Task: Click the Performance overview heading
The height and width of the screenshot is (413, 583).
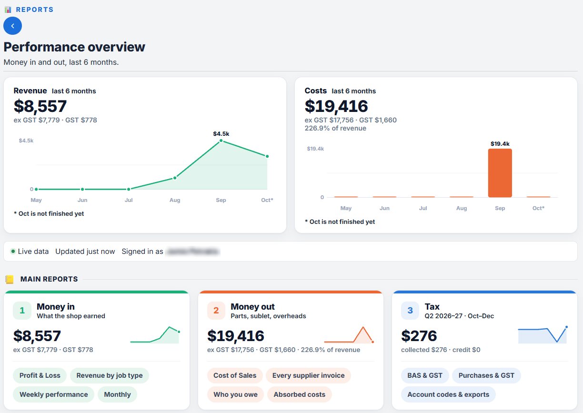Action: pyautogui.click(x=74, y=47)
